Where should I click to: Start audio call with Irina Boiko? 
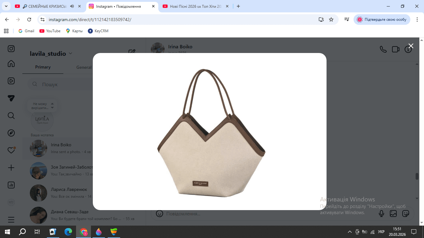[383, 49]
